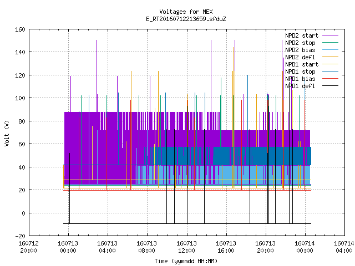This screenshot has width=355, height=266.
Task: Click the 100 y-axis tick value
Action: [20, 98]
